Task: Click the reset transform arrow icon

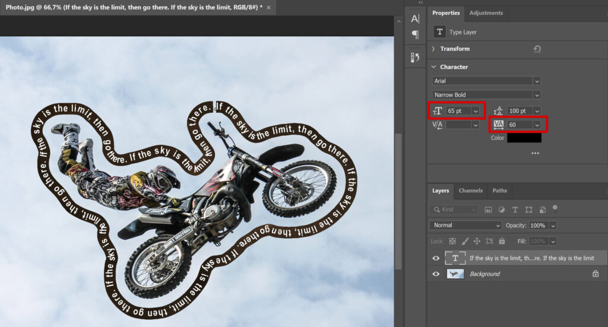Action: point(537,49)
